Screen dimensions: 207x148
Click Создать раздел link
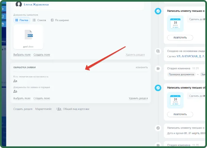coord(23,109)
